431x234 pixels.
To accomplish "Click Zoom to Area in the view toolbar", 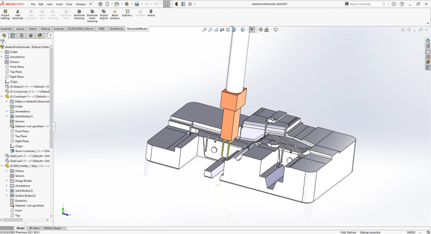I will 211,30.
